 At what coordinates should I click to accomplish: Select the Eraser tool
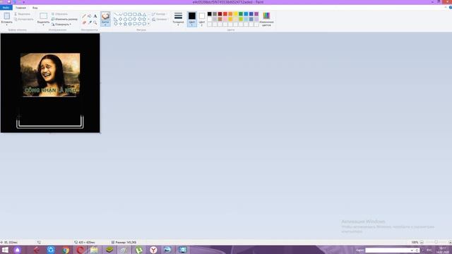point(84,23)
